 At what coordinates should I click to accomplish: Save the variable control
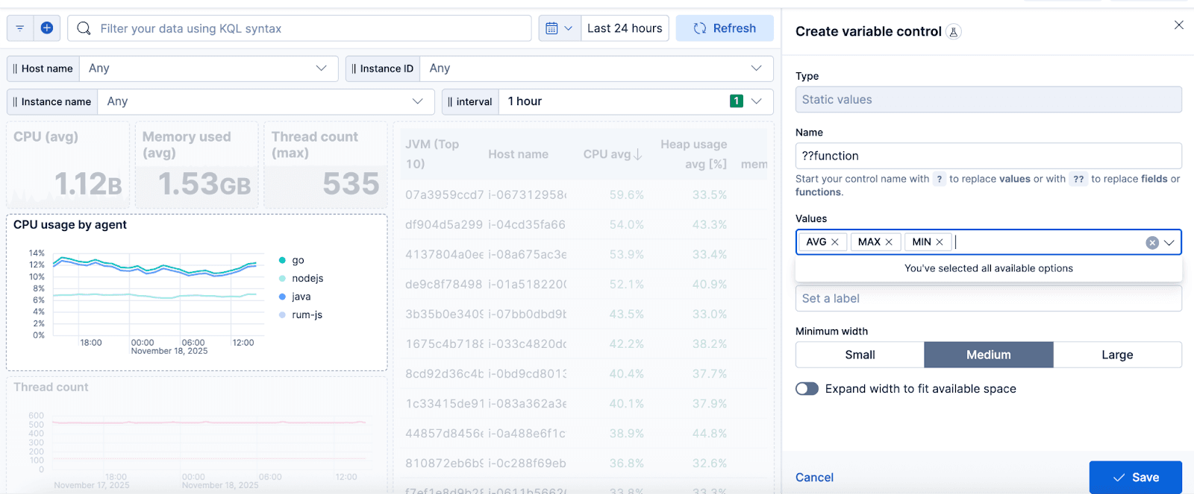tap(1135, 478)
